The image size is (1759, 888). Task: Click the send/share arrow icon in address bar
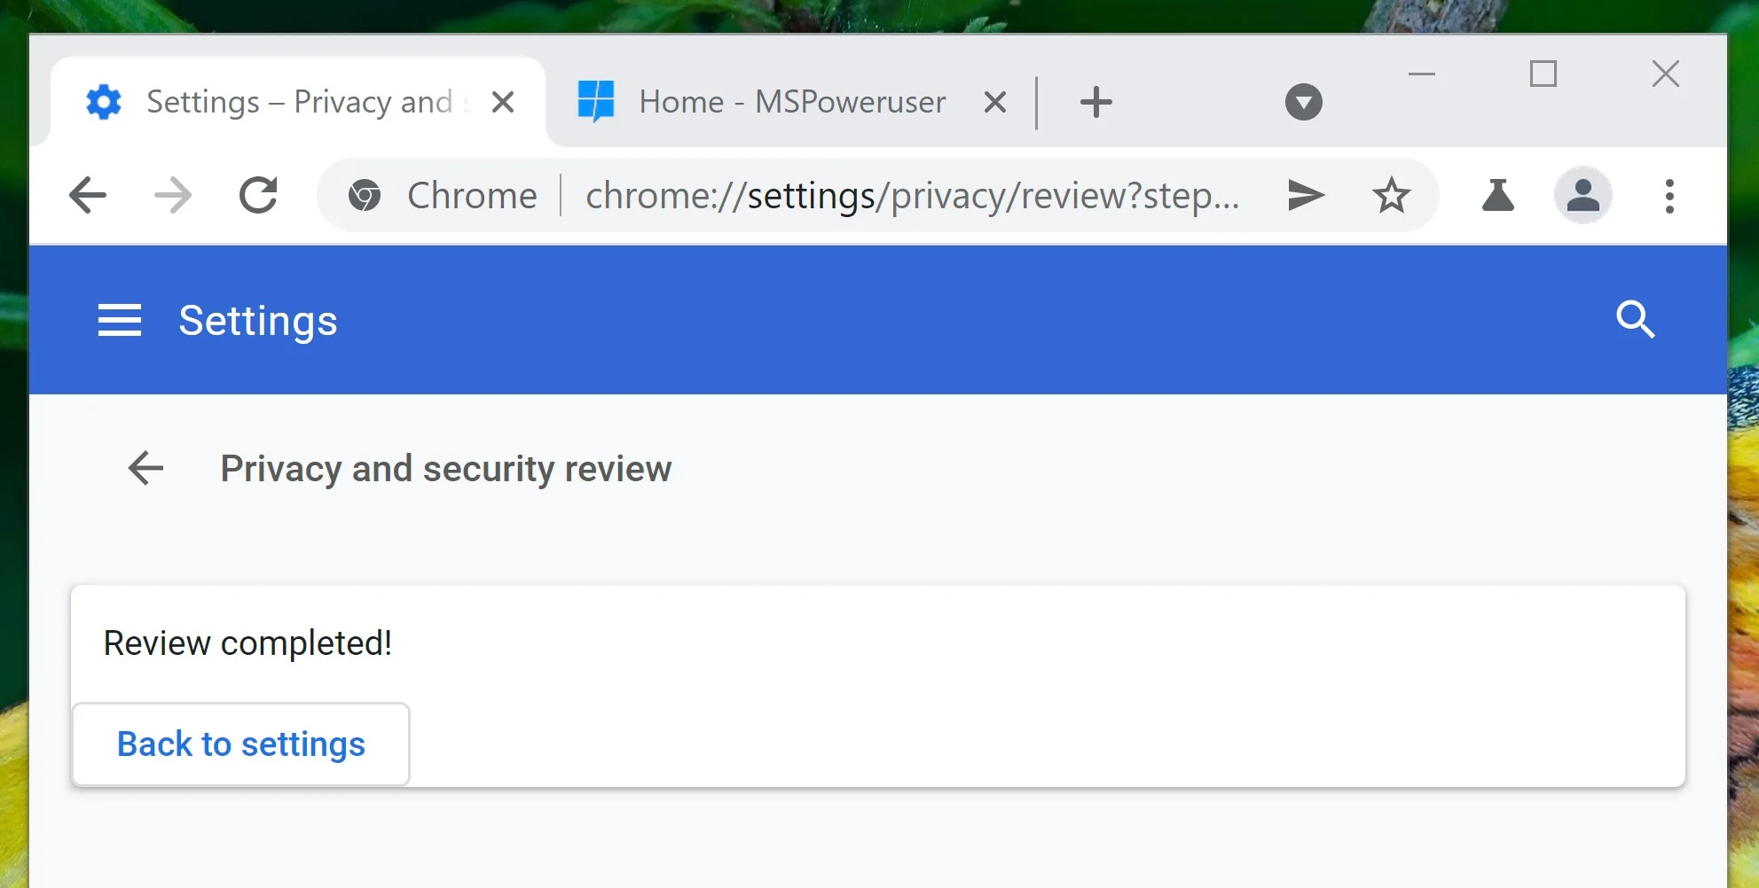(1306, 195)
